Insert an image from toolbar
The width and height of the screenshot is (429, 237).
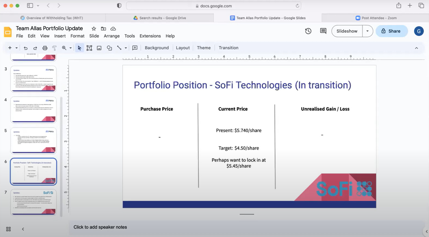[x=99, y=48]
